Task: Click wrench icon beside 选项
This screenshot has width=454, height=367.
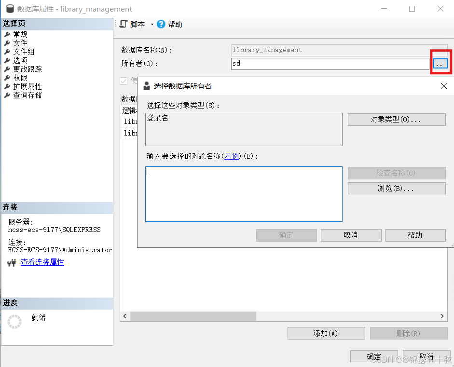Action: 7,60
